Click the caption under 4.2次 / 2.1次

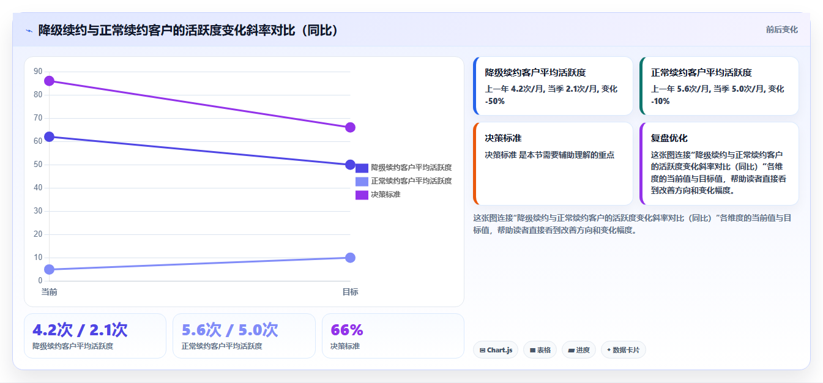(x=73, y=346)
